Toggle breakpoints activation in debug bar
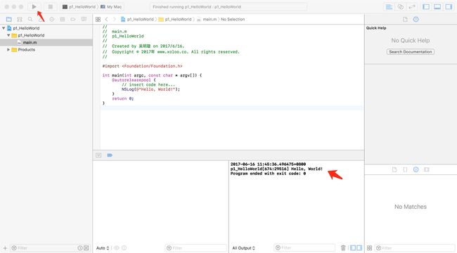This screenshot has height=253, width=457. tap(110, 155)
